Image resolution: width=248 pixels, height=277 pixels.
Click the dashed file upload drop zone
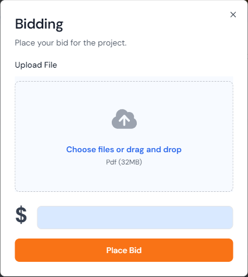[124, 136]
